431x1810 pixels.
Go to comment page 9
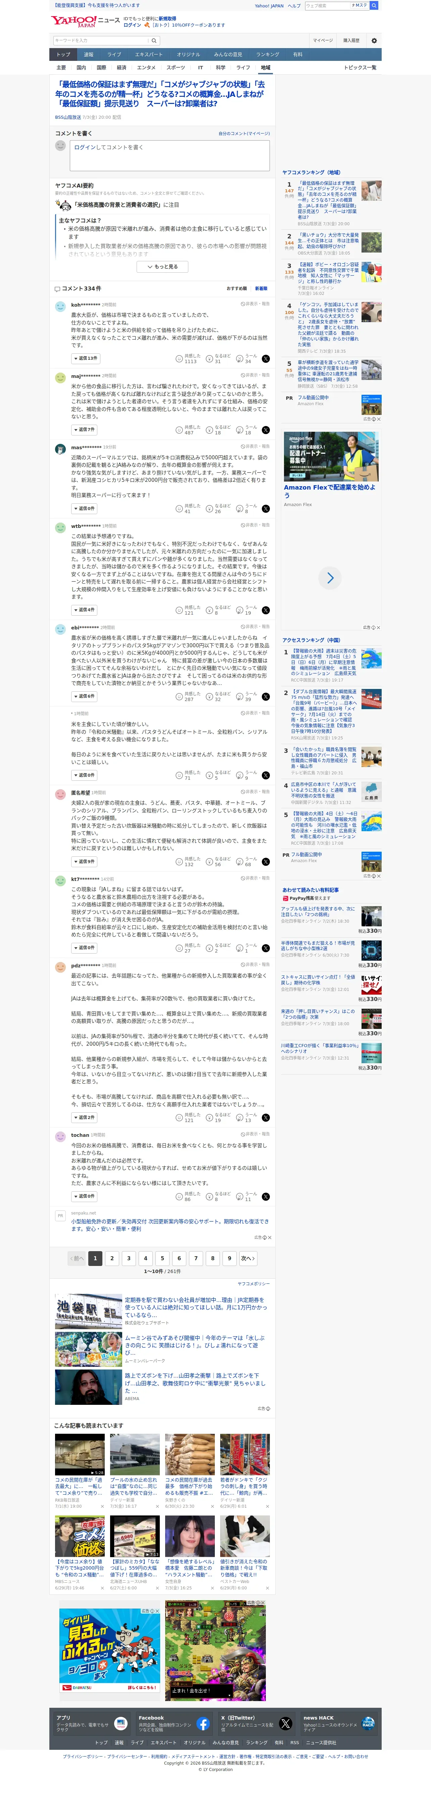point(230,1259)
